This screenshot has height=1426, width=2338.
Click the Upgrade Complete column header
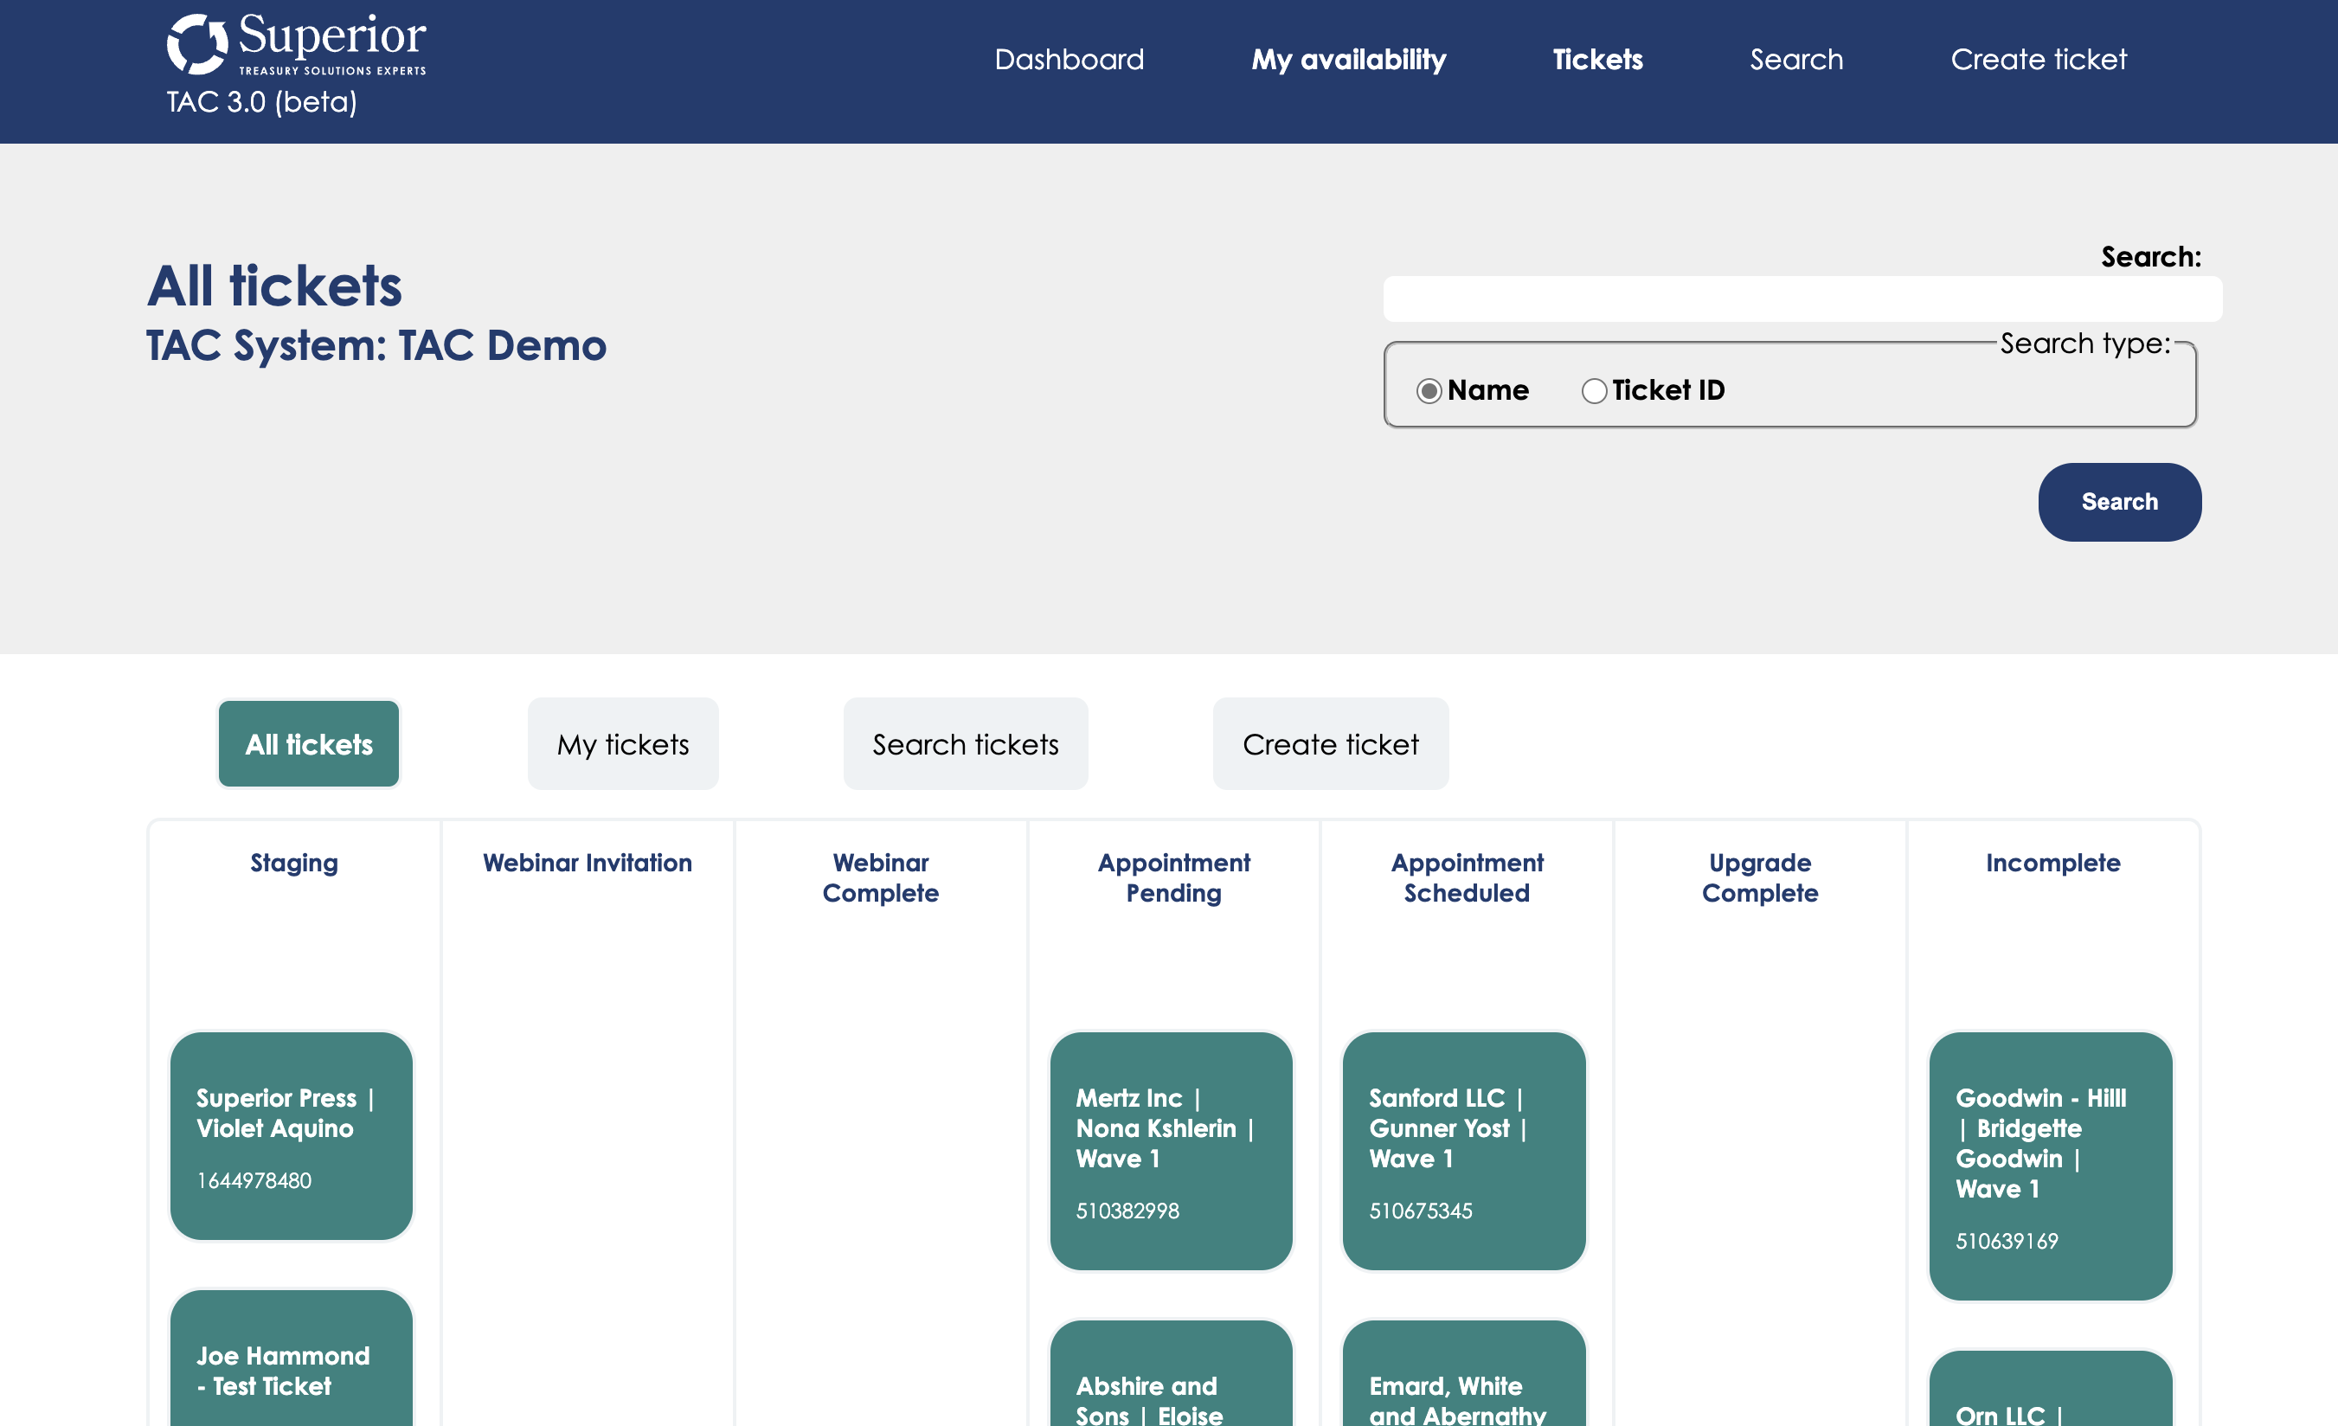[x=1760, y=877]
